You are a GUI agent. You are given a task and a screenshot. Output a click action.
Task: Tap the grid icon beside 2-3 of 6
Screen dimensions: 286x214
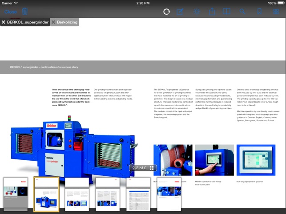click(152, 168)
